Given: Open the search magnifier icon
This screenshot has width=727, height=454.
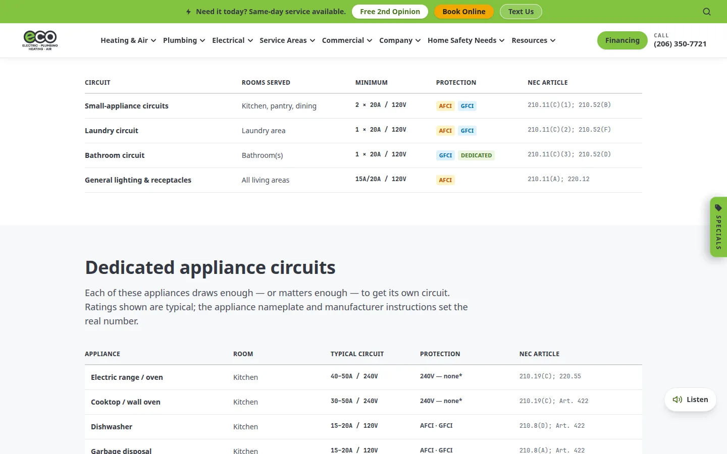Looking at the screenshot, I should (x=707, y=12).
